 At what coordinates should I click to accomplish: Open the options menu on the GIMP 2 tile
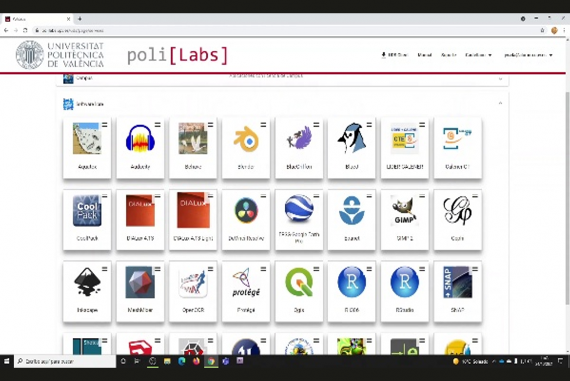click(422, 196)
